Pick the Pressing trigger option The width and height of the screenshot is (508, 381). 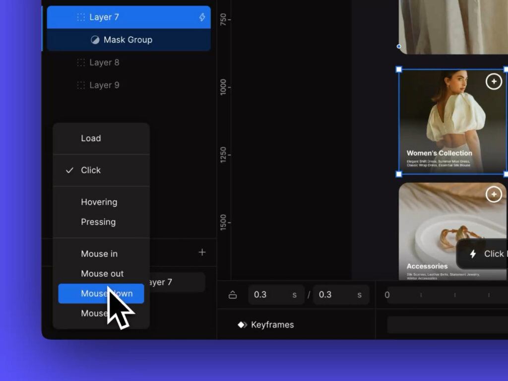(x=98, y=222)
